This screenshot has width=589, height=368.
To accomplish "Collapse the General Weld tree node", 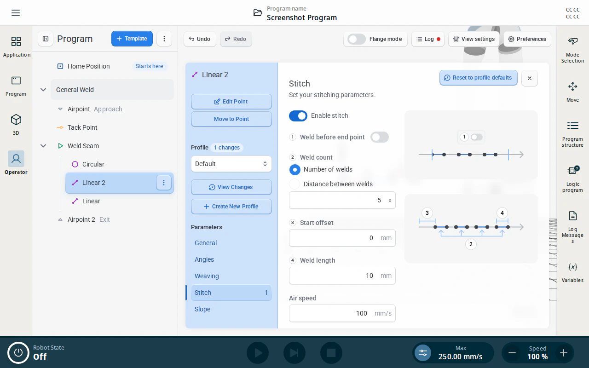I will 43,90.
